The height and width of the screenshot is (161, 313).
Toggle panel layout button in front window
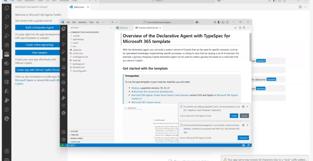tap(223, 22)
